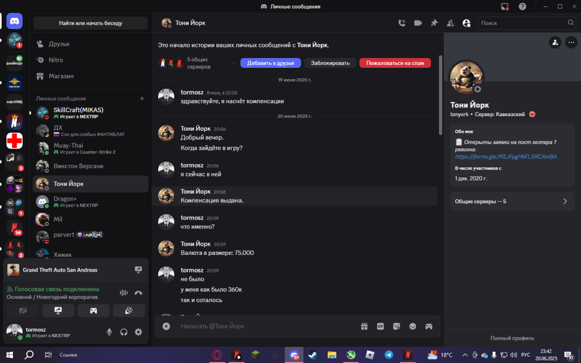581x363 pixels.
Task: Open the three-dots menu in the profile panel
Action: tap(571, 42)
